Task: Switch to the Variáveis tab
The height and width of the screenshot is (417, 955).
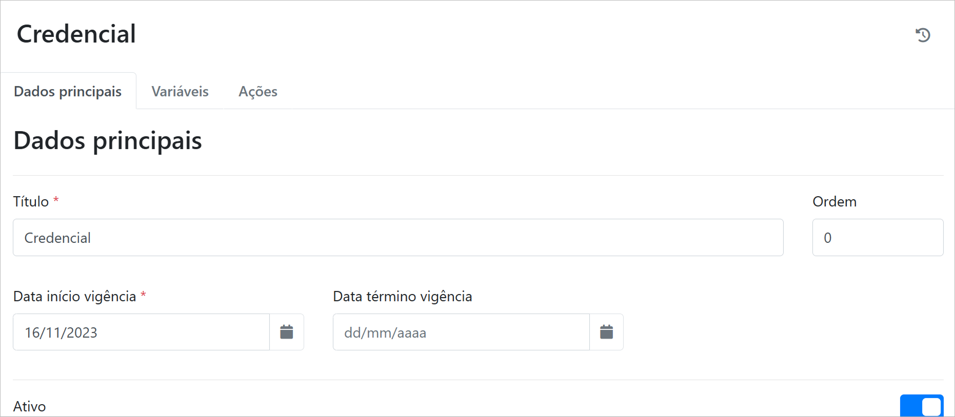Action: tap(180, 91)
